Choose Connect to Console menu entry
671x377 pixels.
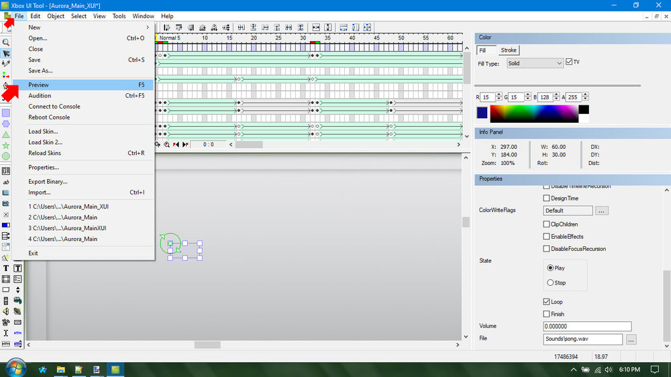click(83, 106)
